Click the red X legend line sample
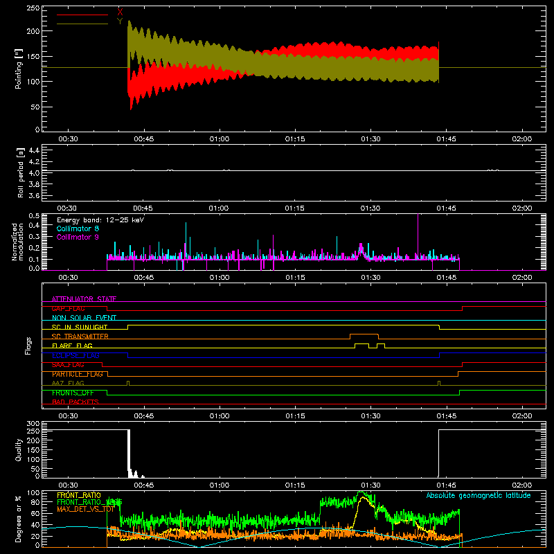554x554 pixels. click(x=82, y=15)
